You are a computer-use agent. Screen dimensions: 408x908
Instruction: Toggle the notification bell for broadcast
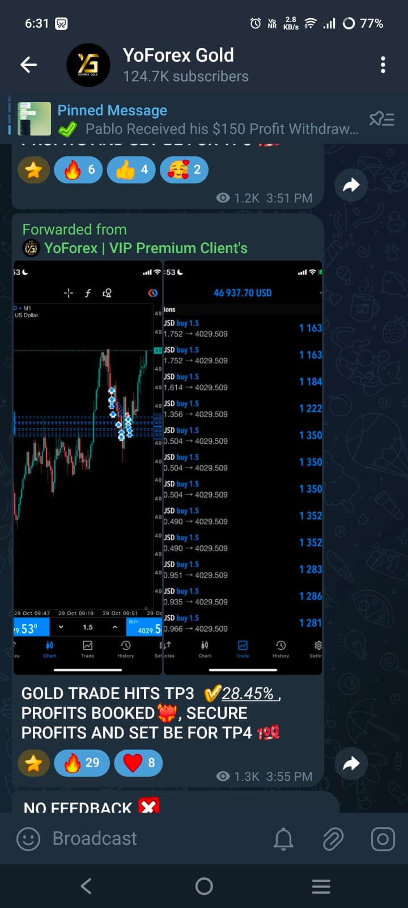point(283,839)
